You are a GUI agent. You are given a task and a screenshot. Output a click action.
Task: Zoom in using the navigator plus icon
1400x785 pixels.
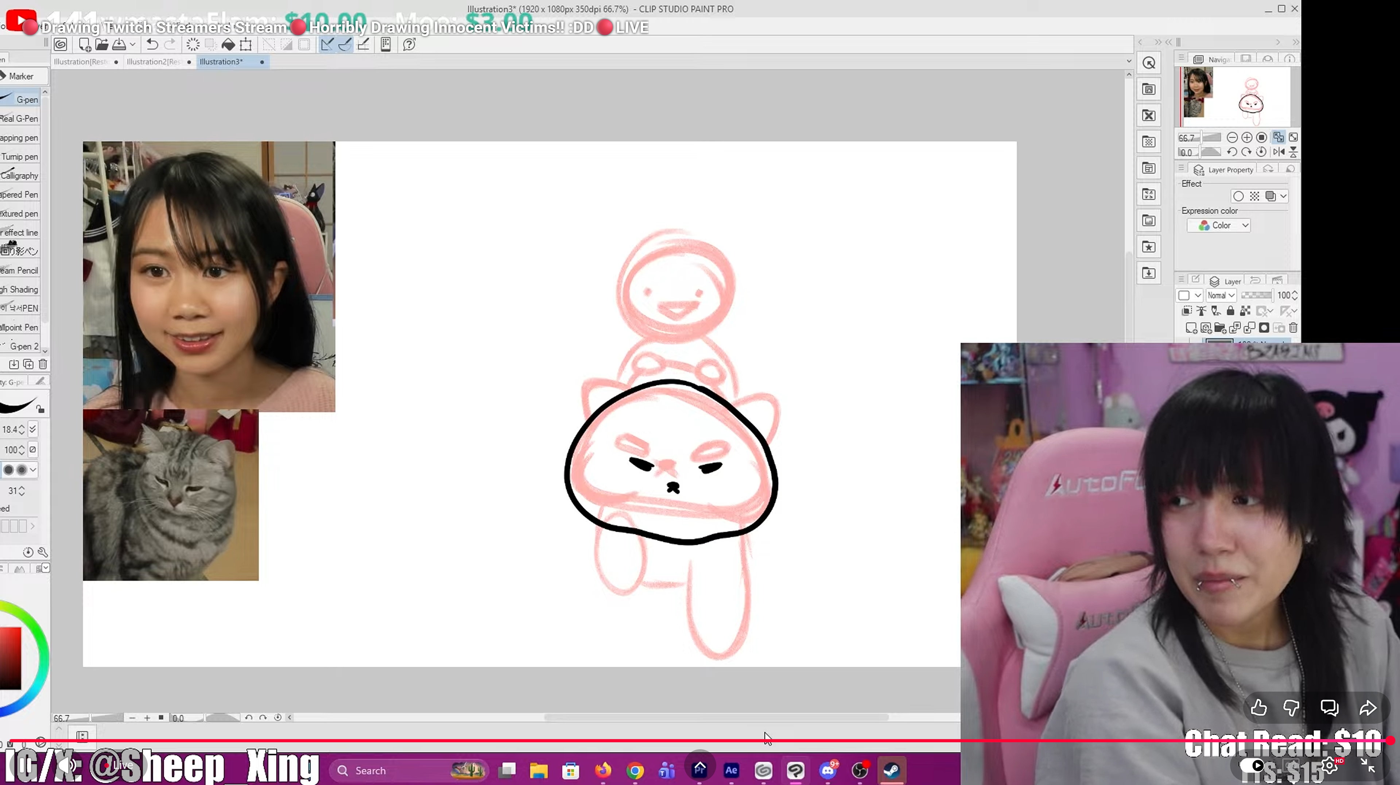click(x=1247, y=138)
